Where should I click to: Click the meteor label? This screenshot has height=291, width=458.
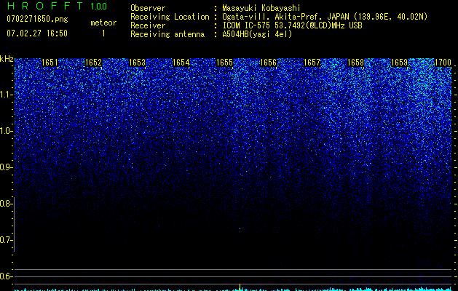coord(103,23)
